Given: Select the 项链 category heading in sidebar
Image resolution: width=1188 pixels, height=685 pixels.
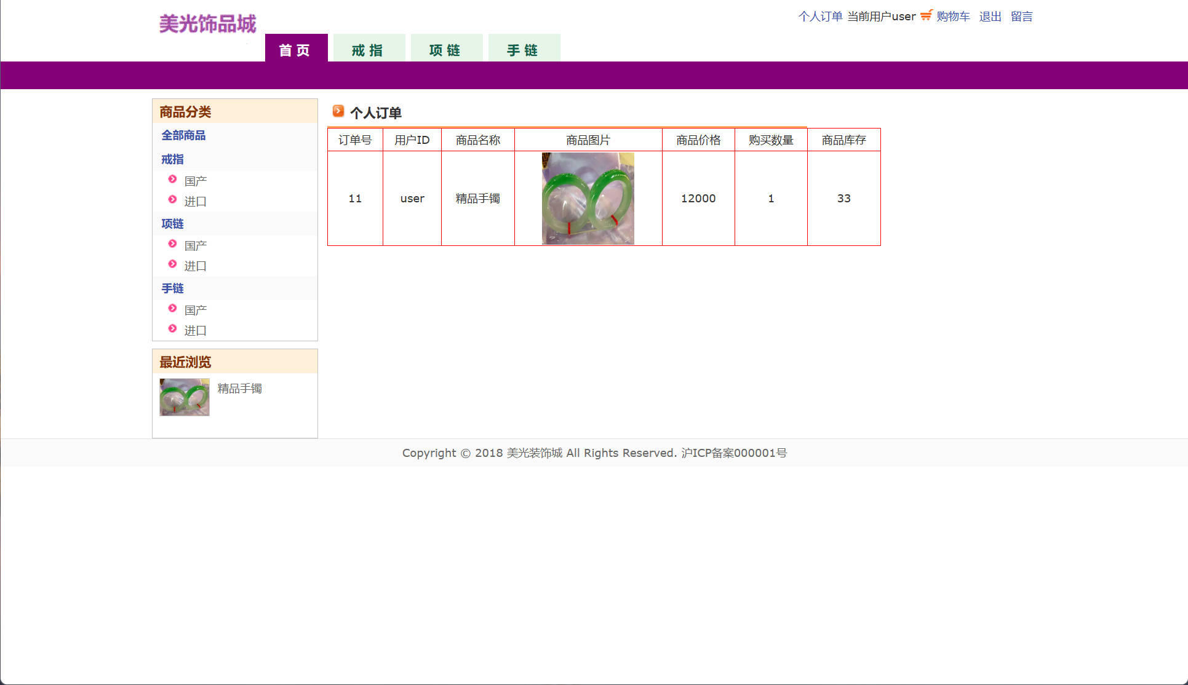Looking at the screenshot, I should [x=172, y=224].
